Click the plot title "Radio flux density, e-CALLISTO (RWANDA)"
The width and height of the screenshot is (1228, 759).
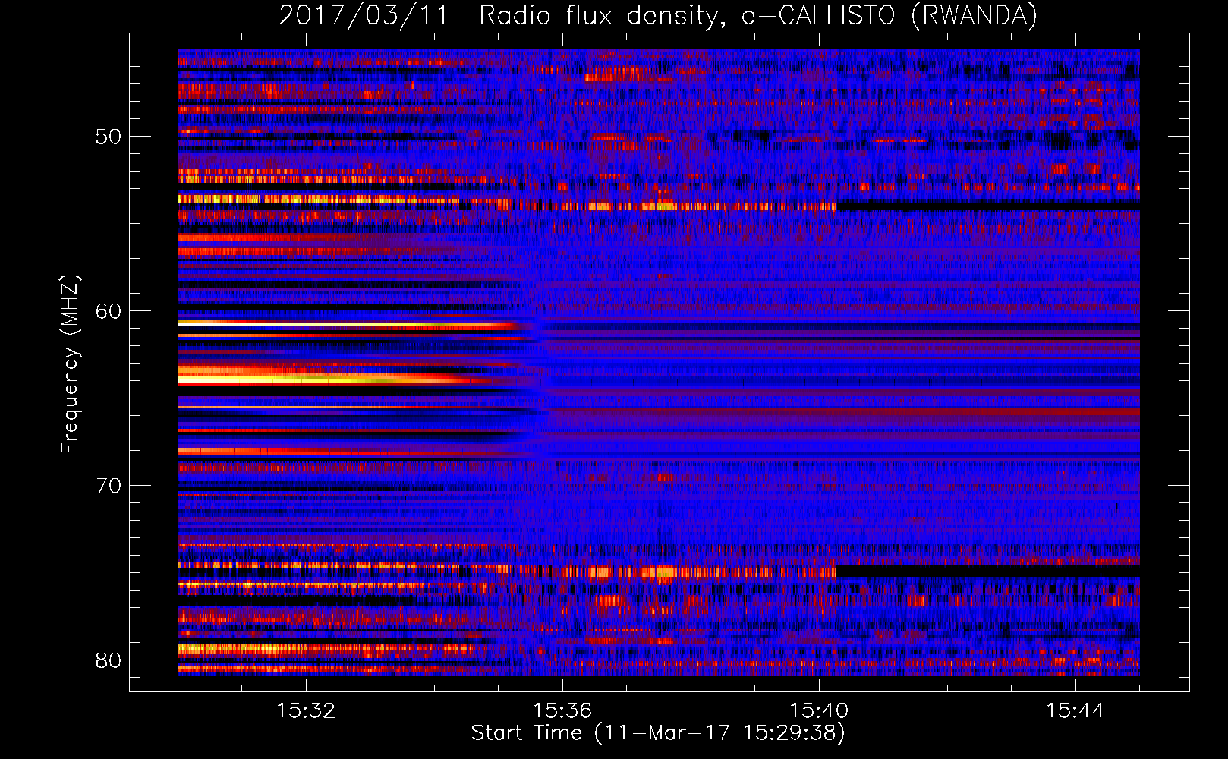(758, 16)
